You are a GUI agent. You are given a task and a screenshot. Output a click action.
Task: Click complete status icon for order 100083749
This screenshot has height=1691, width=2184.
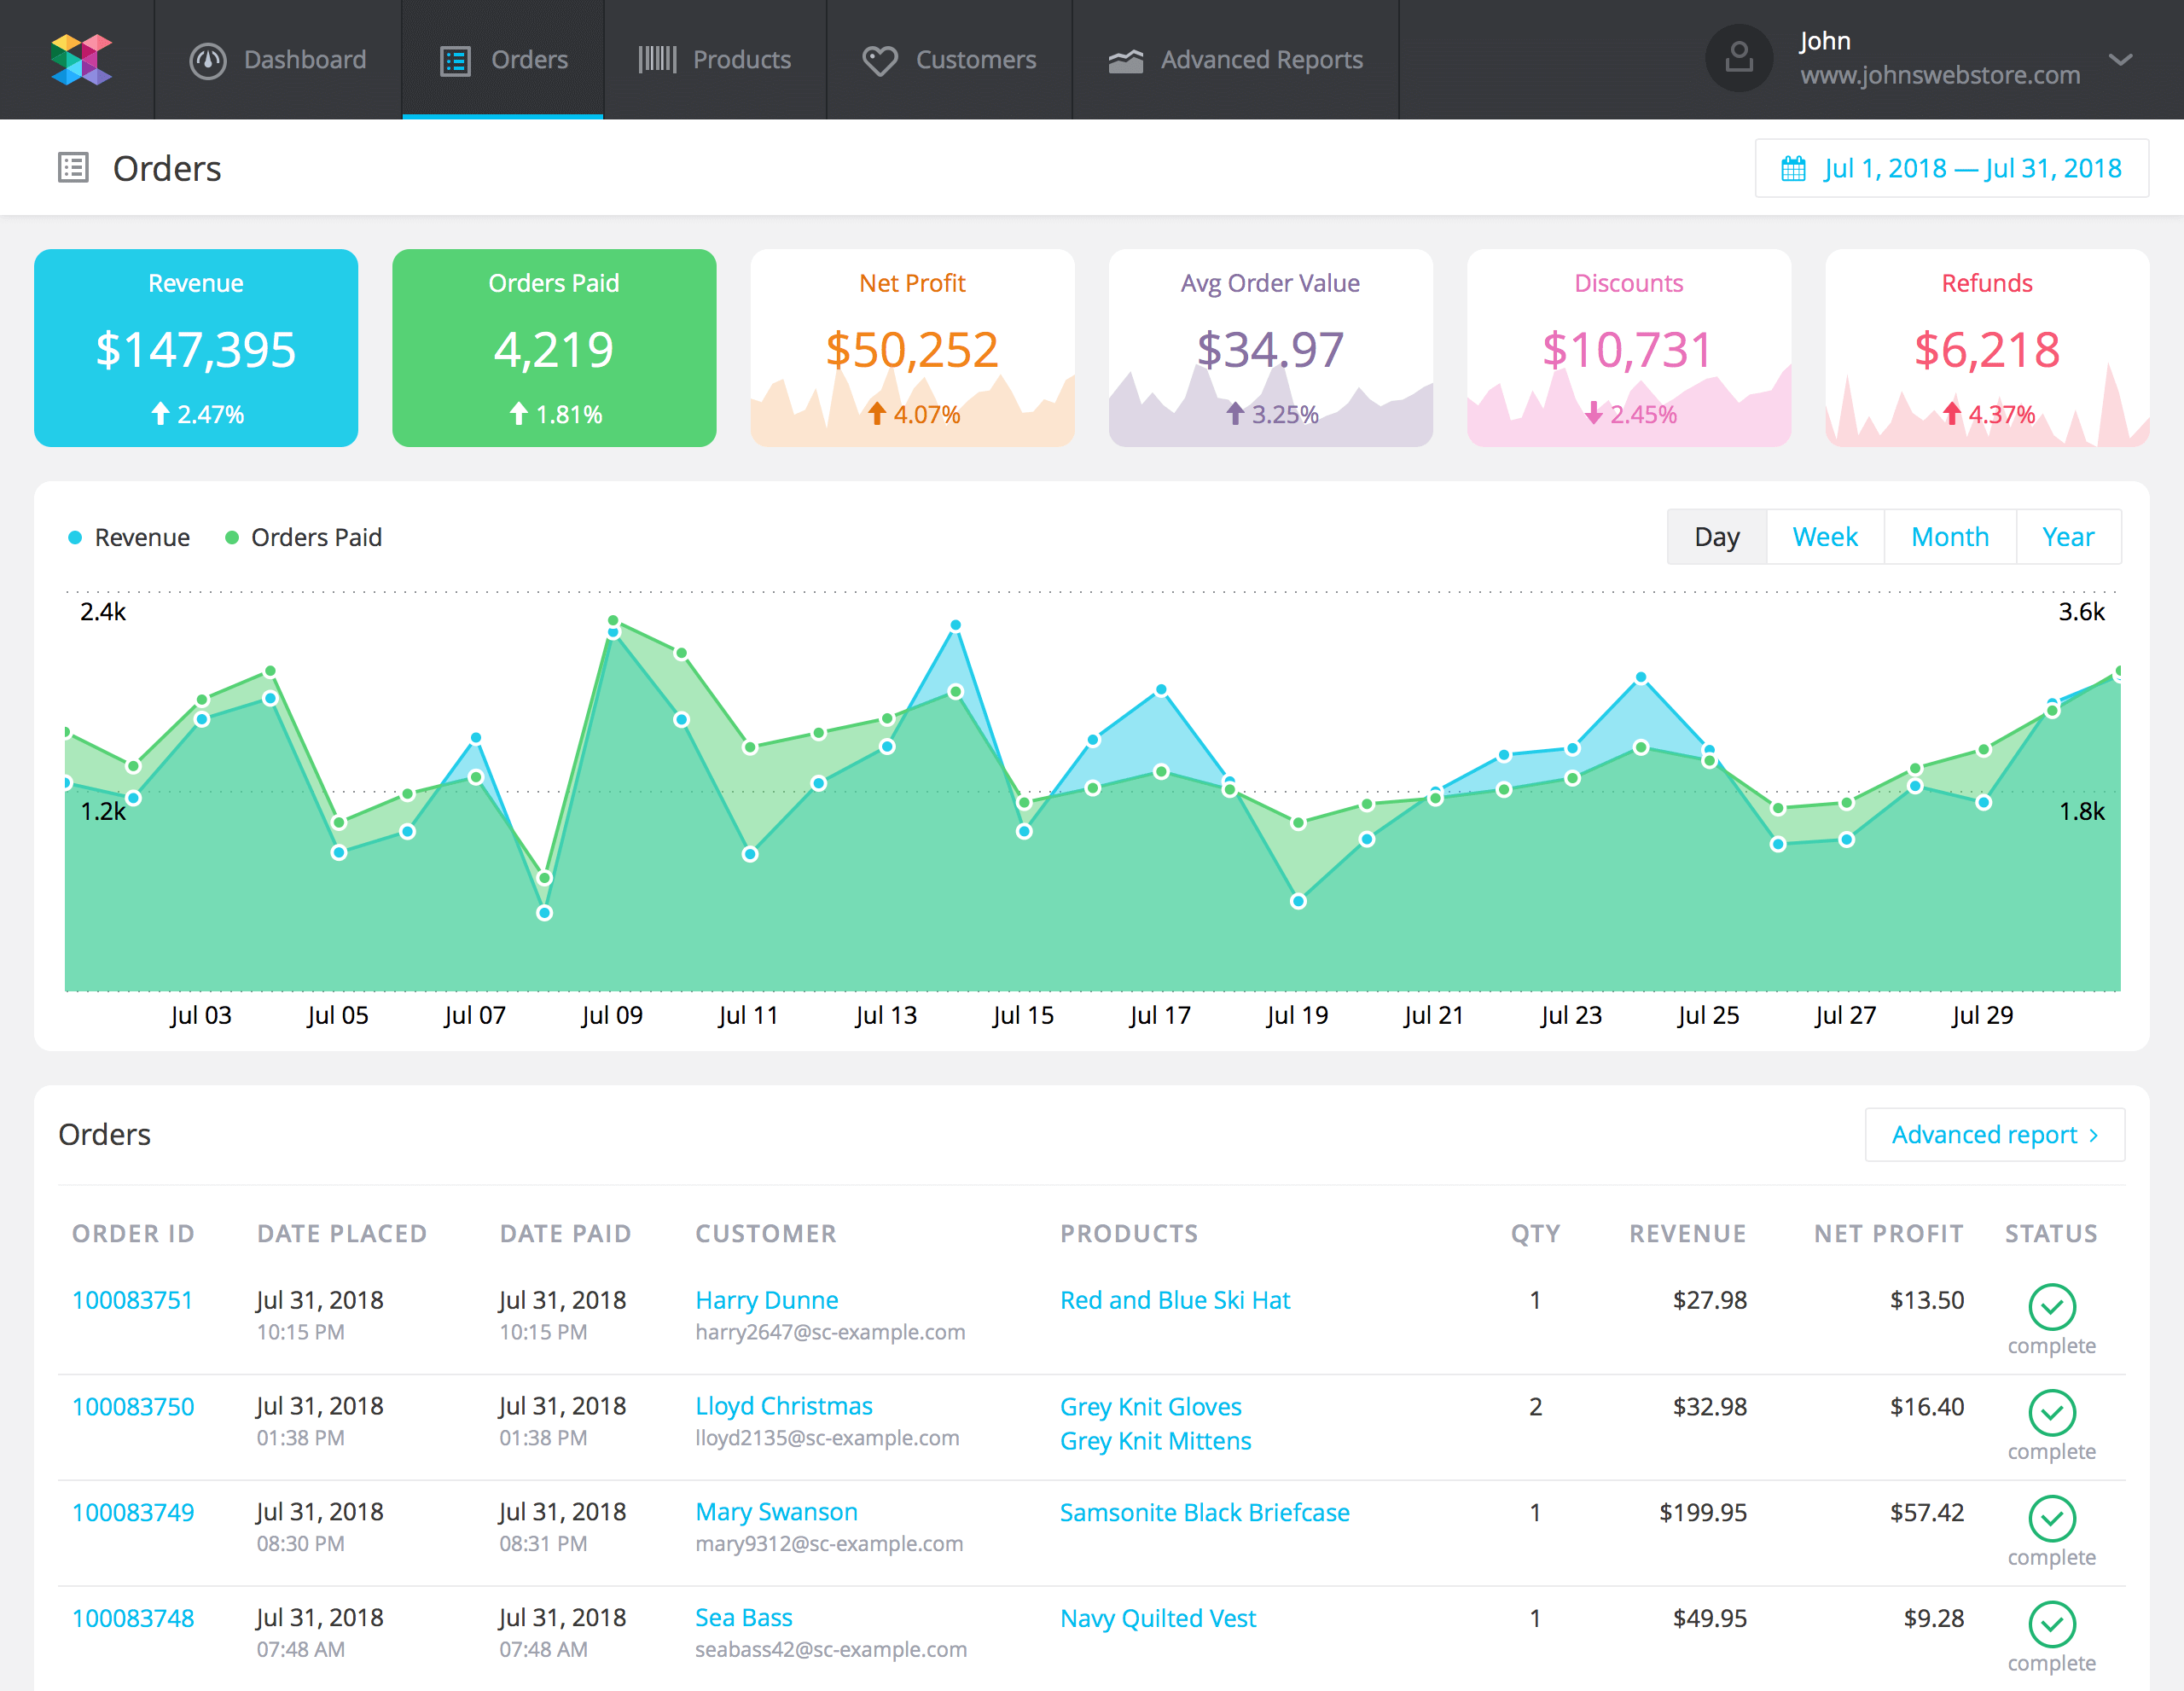coord(2051,1519)
